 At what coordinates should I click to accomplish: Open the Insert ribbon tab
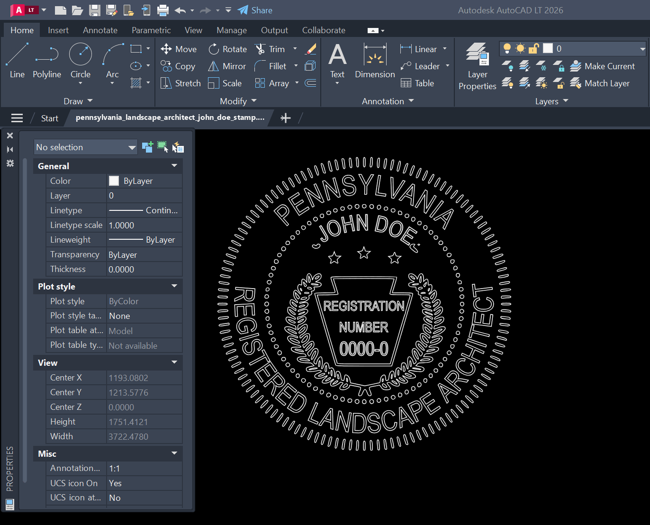(58, 30)
